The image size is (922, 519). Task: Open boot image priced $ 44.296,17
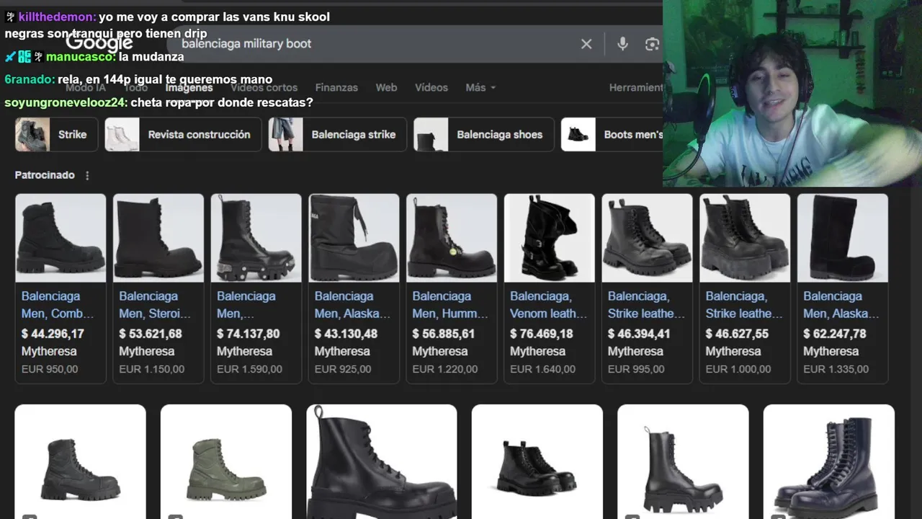point(61,238)
